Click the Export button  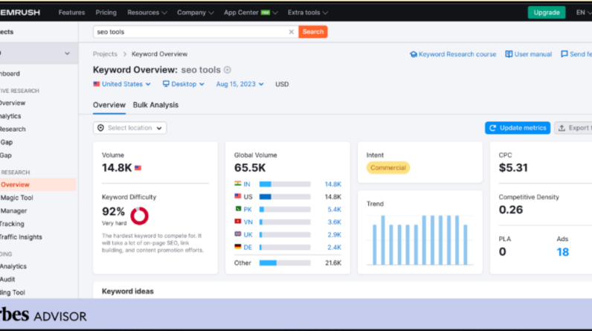pyautogui.click(x=573, y=128)
